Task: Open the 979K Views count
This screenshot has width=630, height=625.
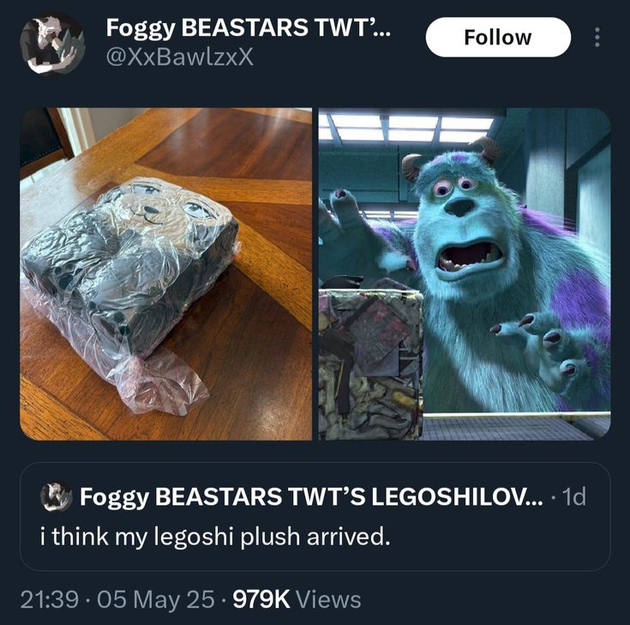Action: point(297,599)
